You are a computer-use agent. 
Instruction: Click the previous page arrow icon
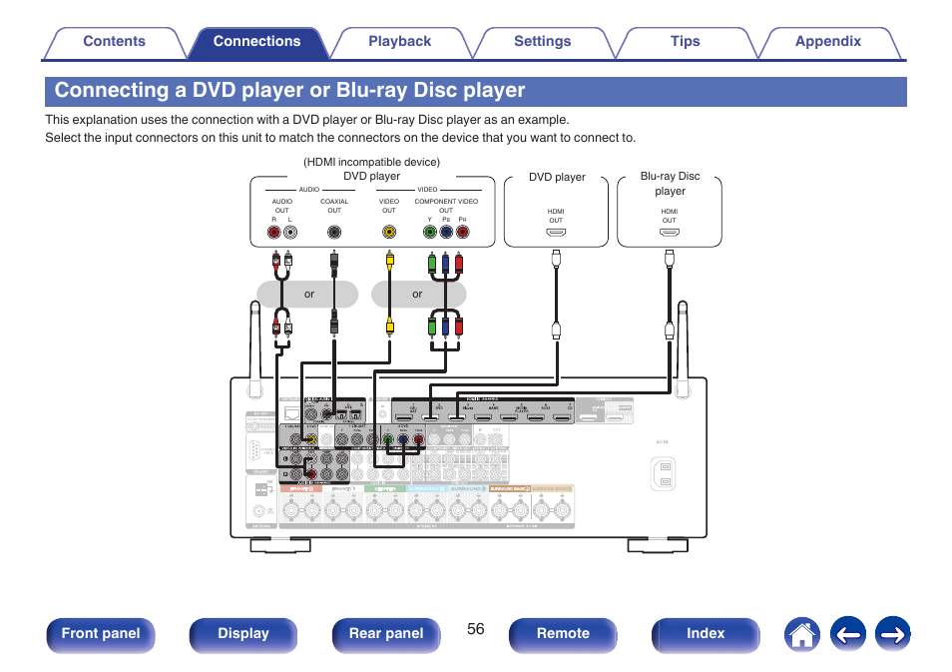point(848,634)
